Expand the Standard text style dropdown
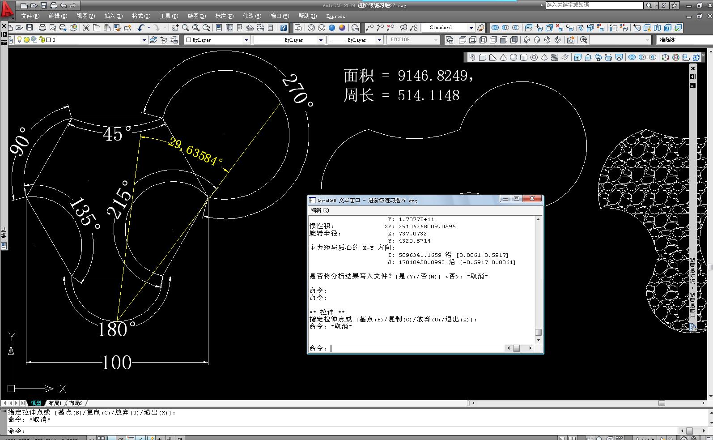The width and height of the screenshot is (713, 440). [x=471, y=28]
